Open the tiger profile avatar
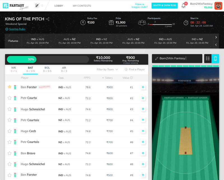This screenshot has width=224, height=180. pyautogui.click(x=218, y=6)
